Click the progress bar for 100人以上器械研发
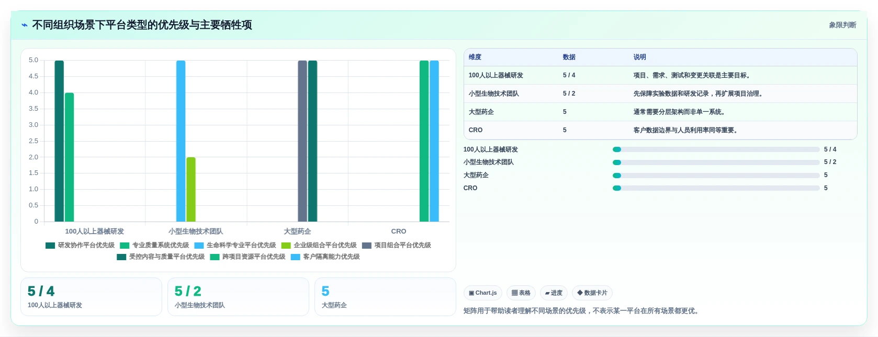 [x=716, y=149]
